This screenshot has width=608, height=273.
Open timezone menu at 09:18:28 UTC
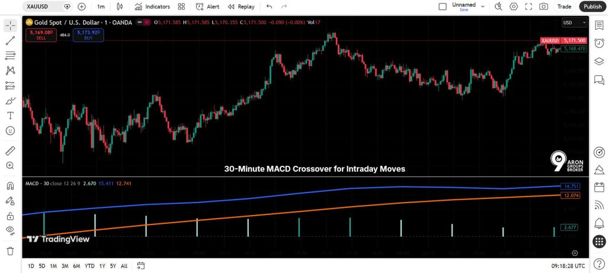pos(568,266)
